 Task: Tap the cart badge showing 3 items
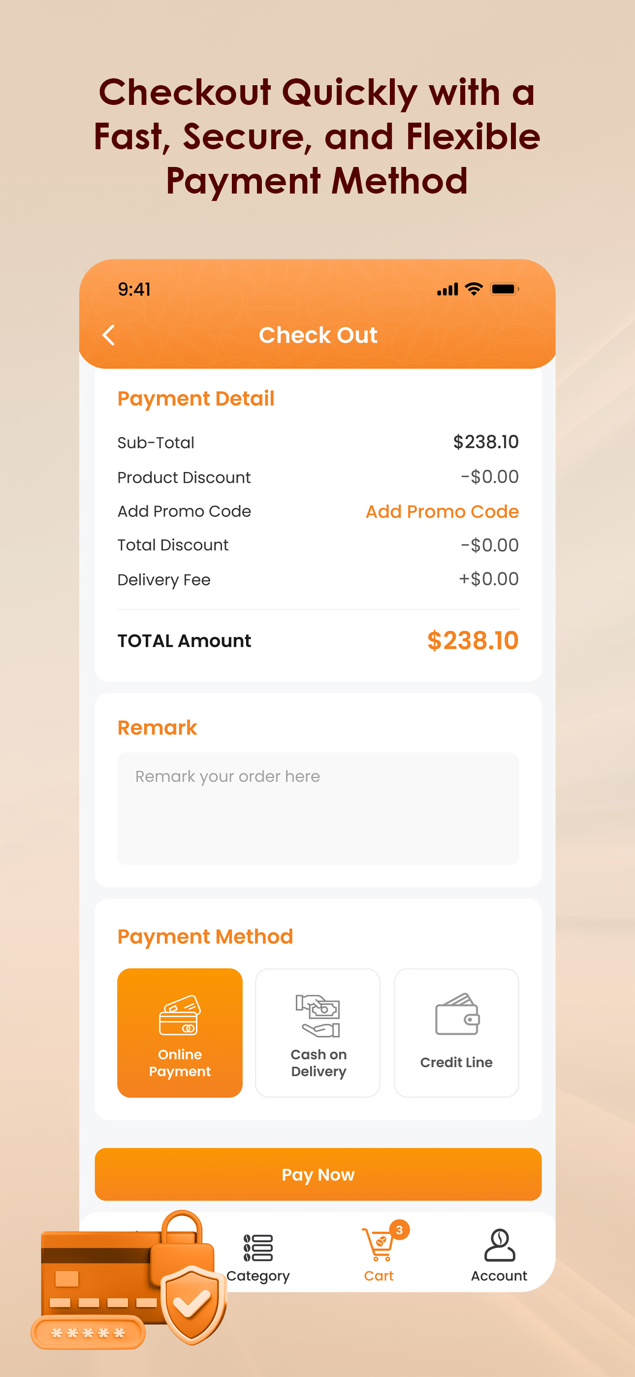(x=399, y=1229)
